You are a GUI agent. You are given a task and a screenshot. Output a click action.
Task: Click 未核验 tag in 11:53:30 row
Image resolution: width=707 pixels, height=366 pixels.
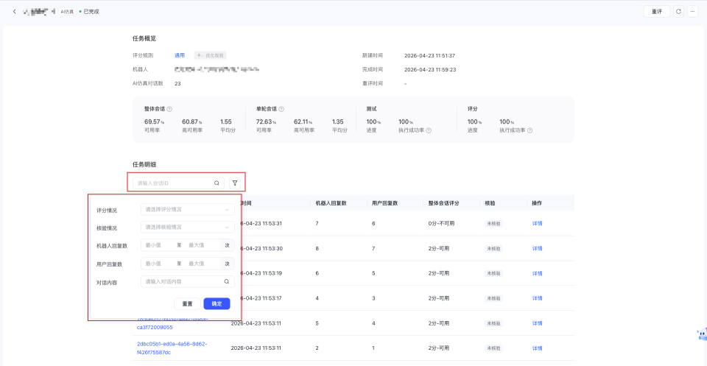click(x=493, y=249)
